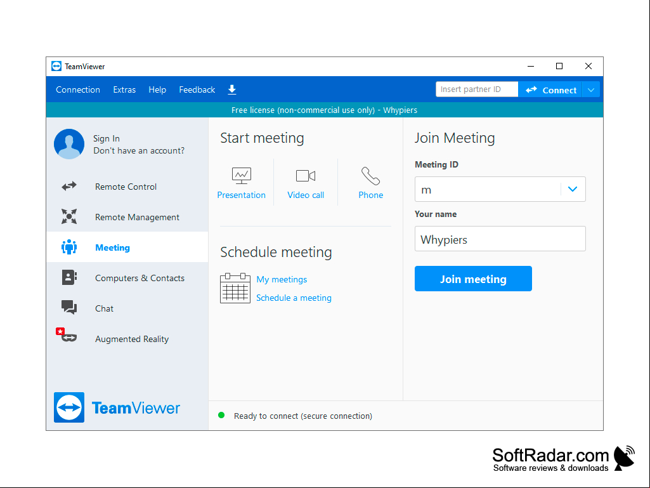Click the TeamViewer logo in sidebar bottom
The width and height of the screenshot is (650, 488).
(x=117, y=407)
